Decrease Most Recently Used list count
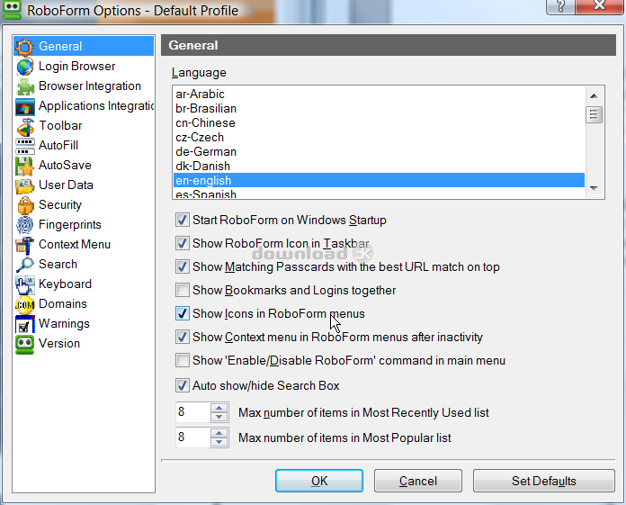 click(x=219, y=417)
